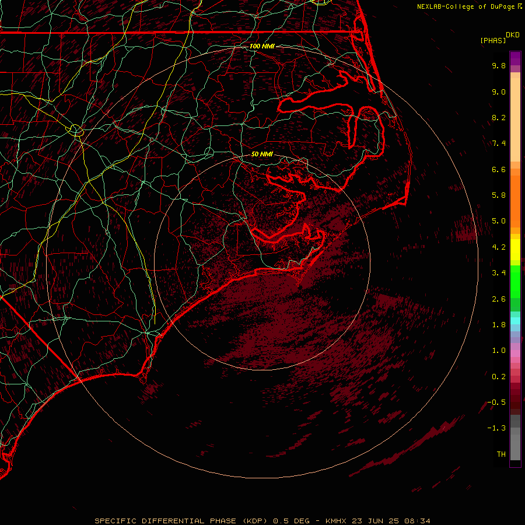Pick the yellow segment of the color bar
The image size is (525, 525).
[515, 250]
